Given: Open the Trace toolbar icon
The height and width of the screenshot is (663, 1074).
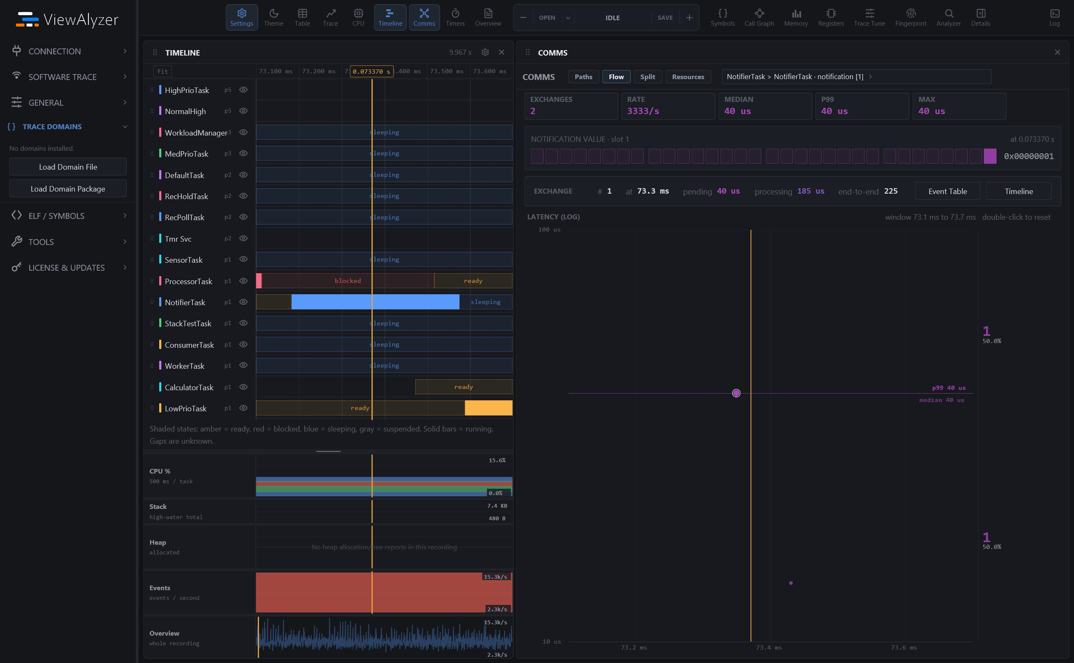Looking at the screenshot, I should tap(330, 18).
